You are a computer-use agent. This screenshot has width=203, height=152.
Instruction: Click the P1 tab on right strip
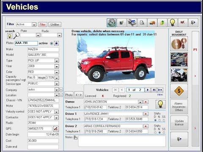coord(195,49)
